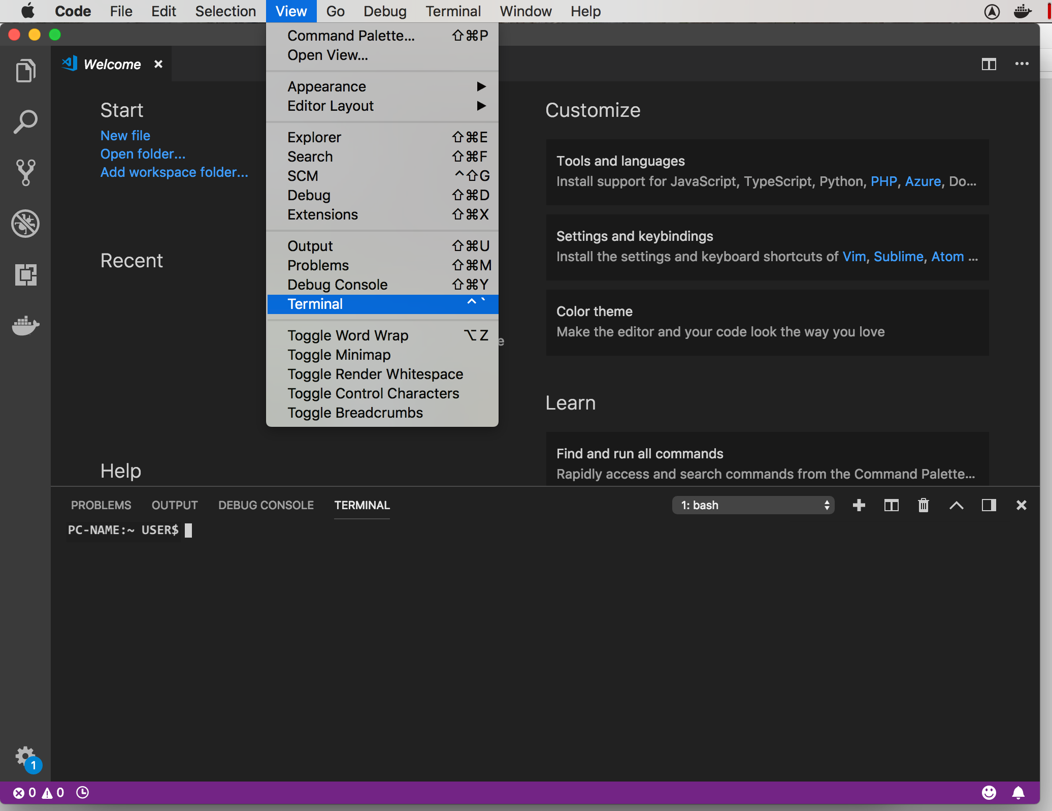Switch to the DEBUG CONSOLE tab

tap(266, 505)
